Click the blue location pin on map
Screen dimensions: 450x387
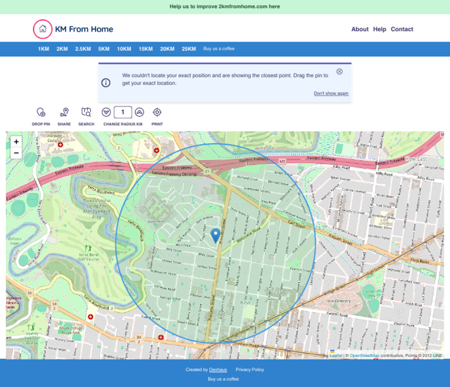point(216,235)
